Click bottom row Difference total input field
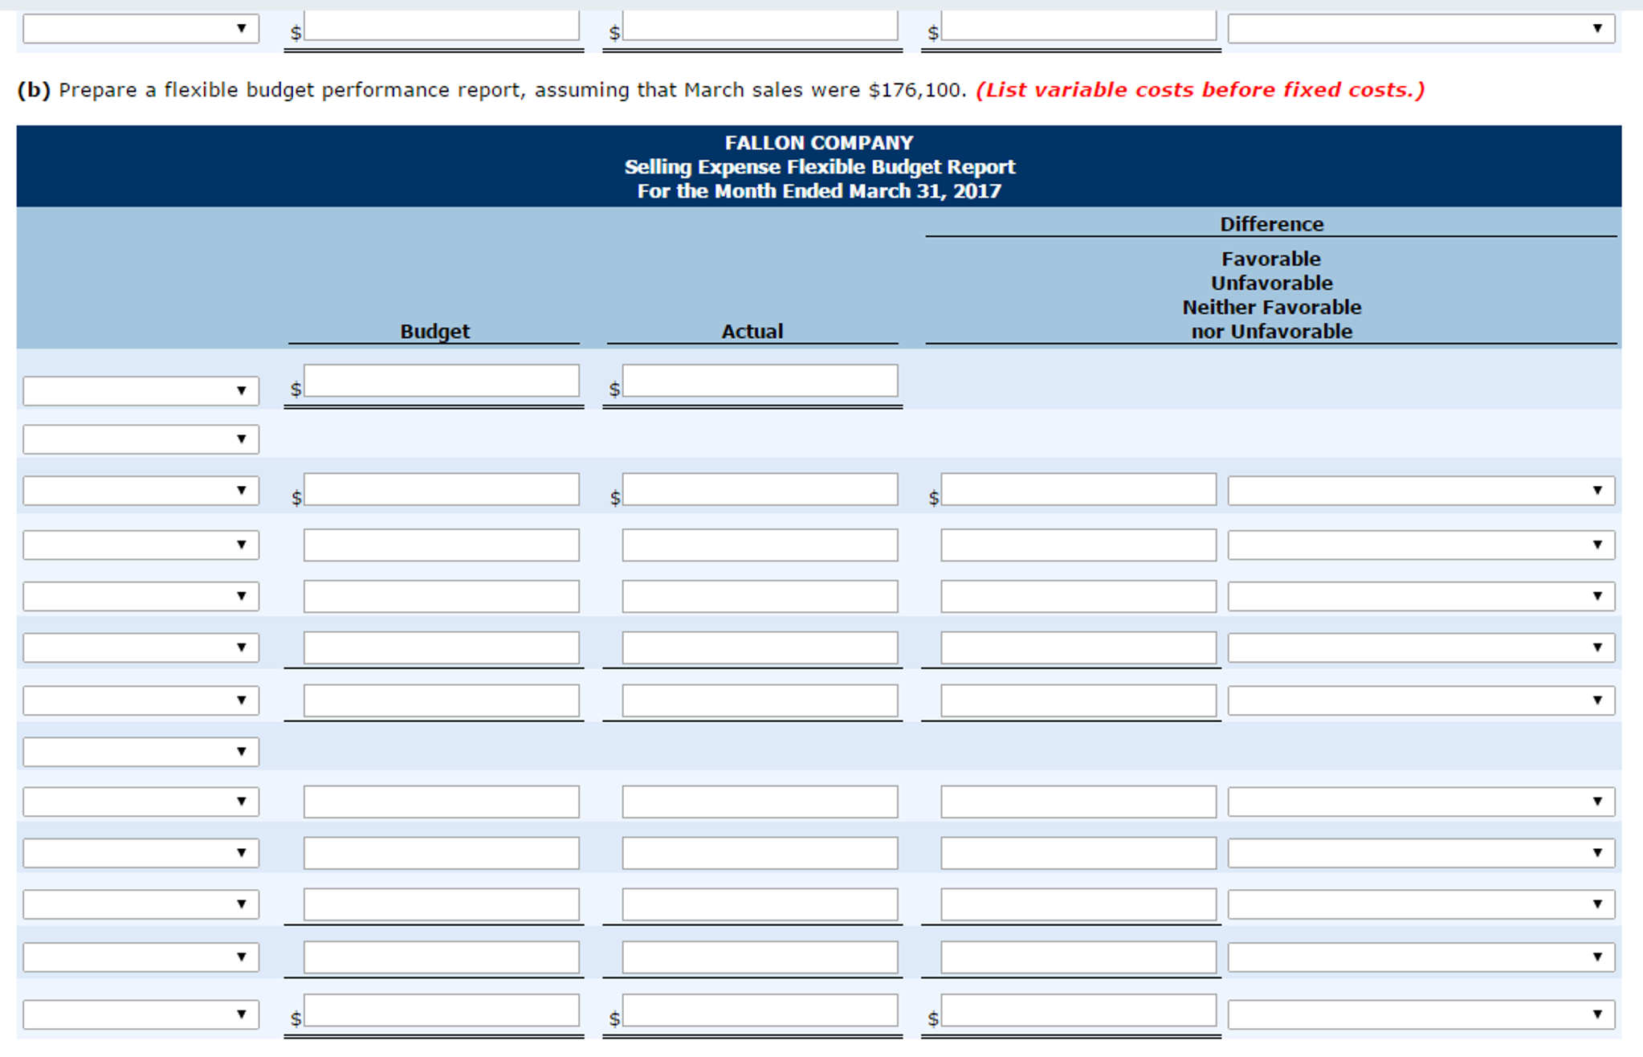 [x=1078, y=1011]
